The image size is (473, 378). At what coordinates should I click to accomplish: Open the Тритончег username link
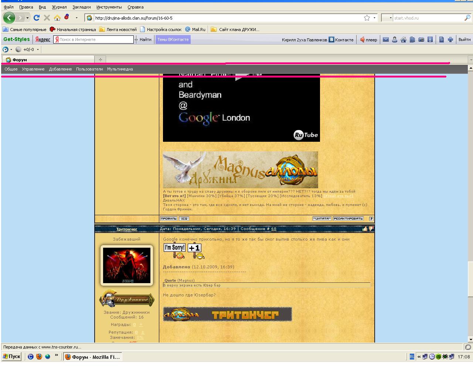point(127,229)
